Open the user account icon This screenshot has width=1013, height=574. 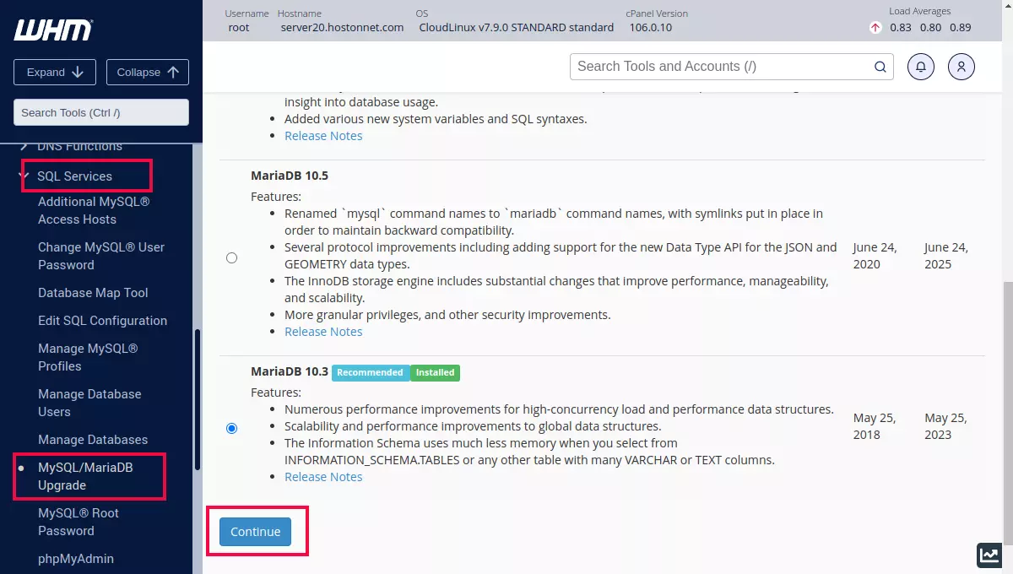[x=961, y=67]
